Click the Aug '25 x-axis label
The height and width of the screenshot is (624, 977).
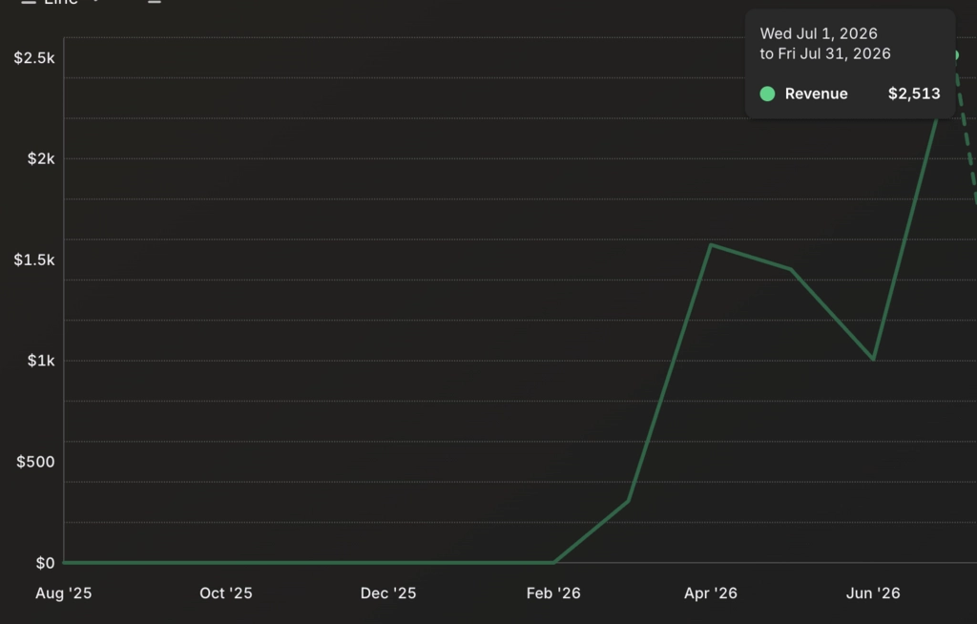click(x=64, y=593)
